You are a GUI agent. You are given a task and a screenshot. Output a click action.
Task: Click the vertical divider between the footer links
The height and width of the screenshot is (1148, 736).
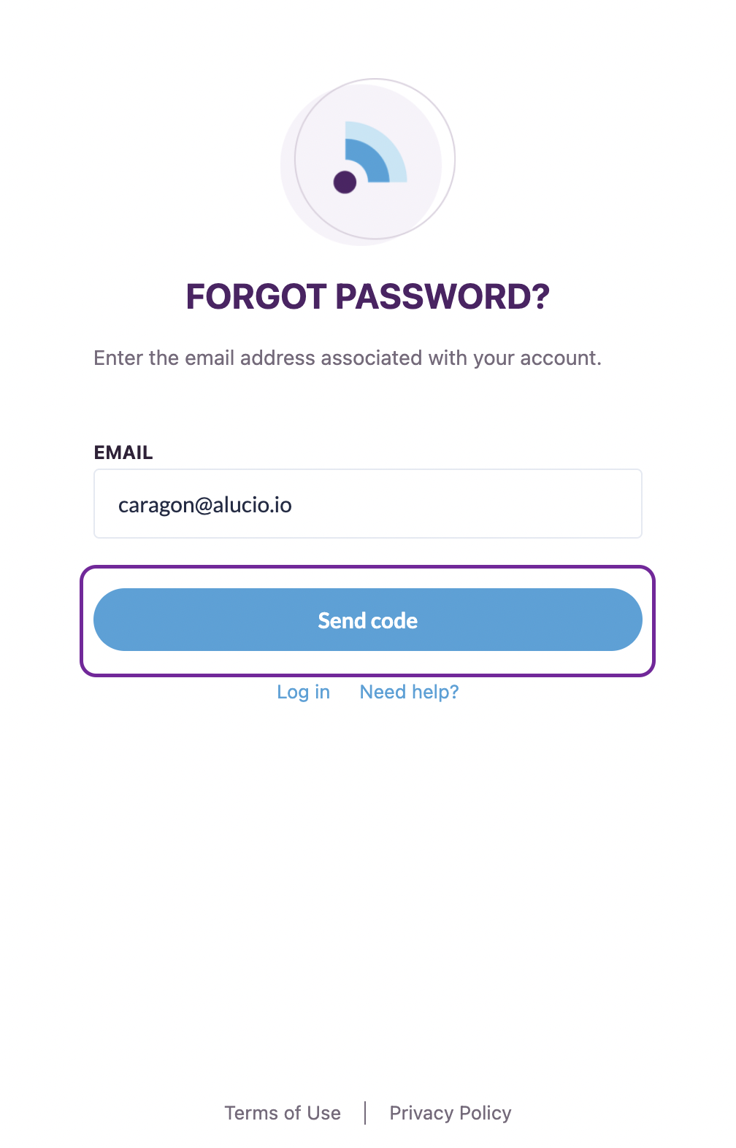pyautogui.click(x=365, y=1113)
